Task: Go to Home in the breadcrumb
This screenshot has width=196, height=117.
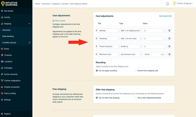Action: [37, 4]
